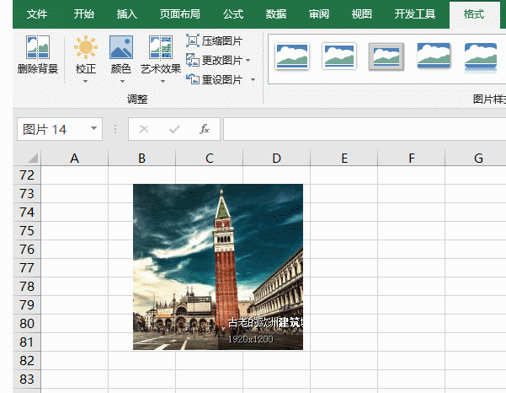Click the fx insert function icon
Image resolution: width=506 pixels, height=393 pixels.
coord(204,129)
